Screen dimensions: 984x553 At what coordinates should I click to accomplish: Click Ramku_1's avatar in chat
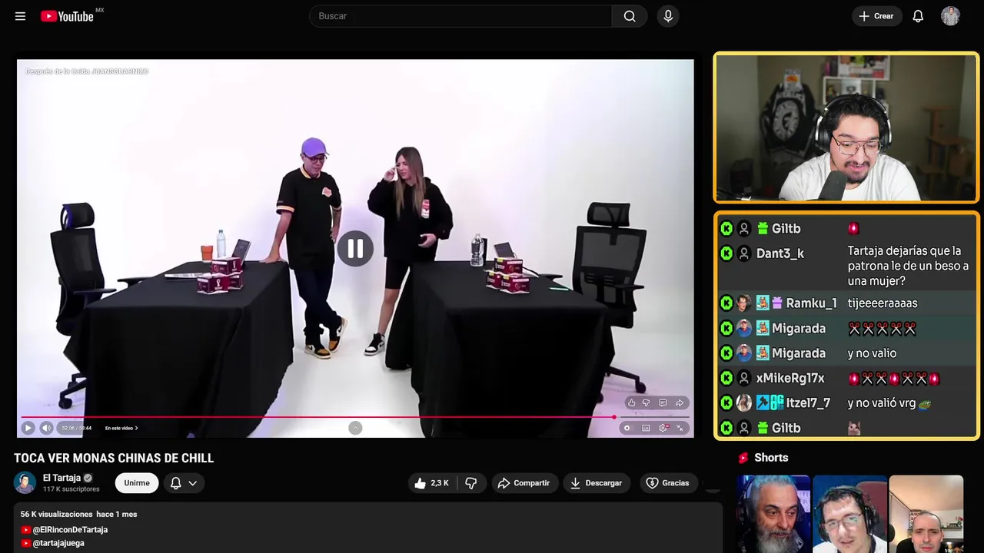point(744,303)
